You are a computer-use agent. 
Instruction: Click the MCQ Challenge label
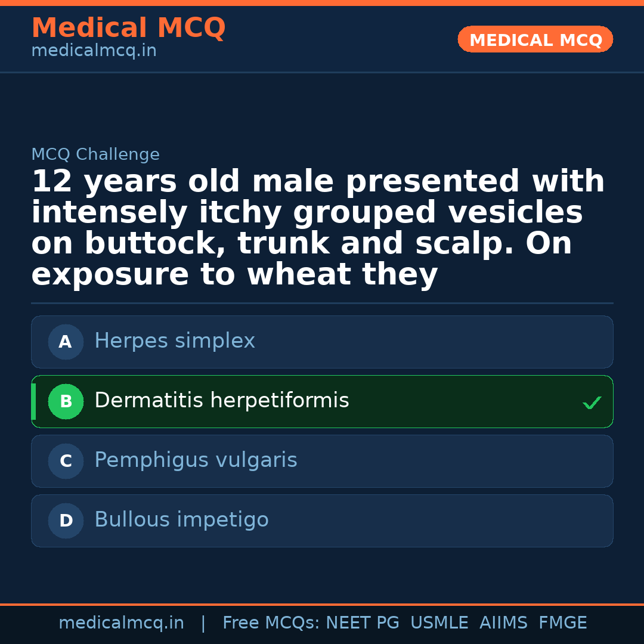pos(95,155)
